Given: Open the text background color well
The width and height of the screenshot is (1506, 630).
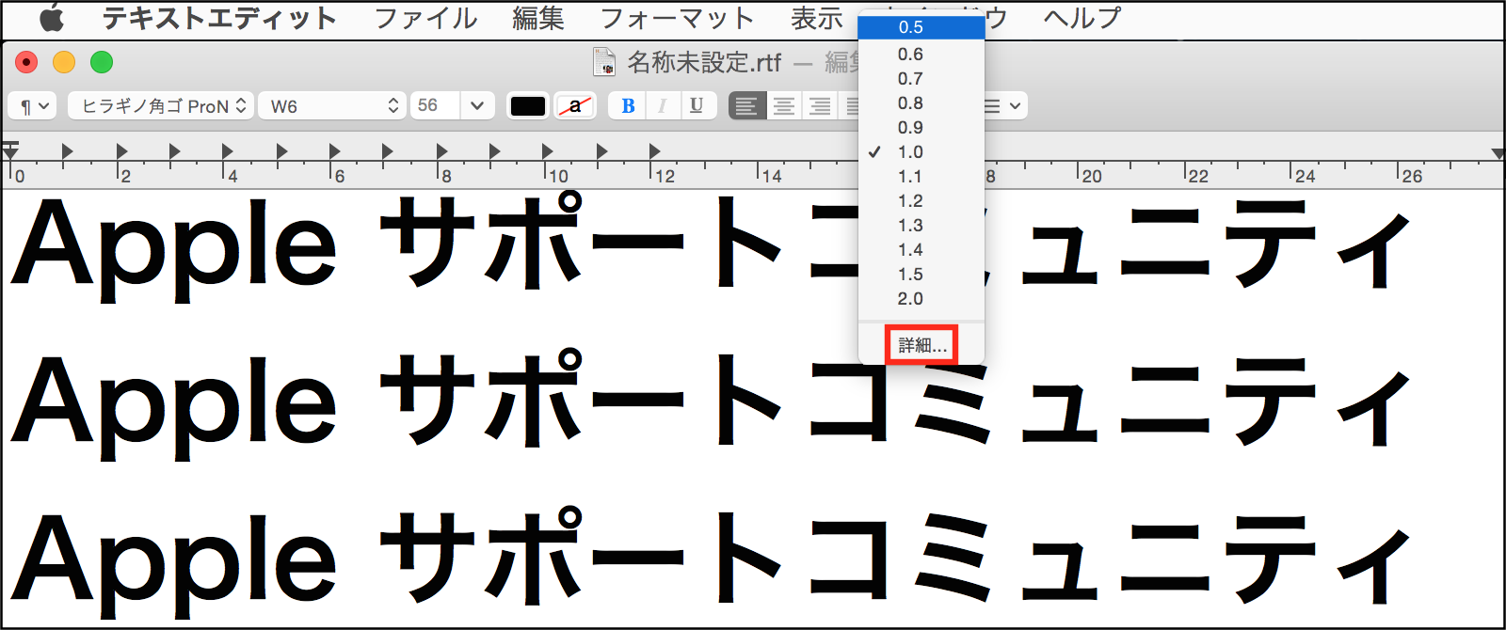Looking at the screenshot, I should click(x=575, y=106).
